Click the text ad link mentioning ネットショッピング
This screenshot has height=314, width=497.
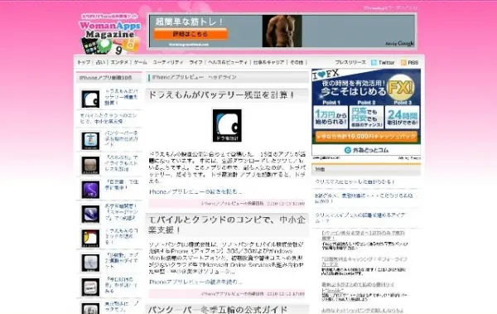pos(362,311)
